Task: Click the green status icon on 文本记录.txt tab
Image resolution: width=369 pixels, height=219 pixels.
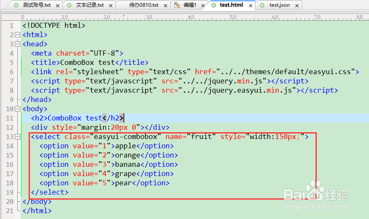Action: [69, 5]
